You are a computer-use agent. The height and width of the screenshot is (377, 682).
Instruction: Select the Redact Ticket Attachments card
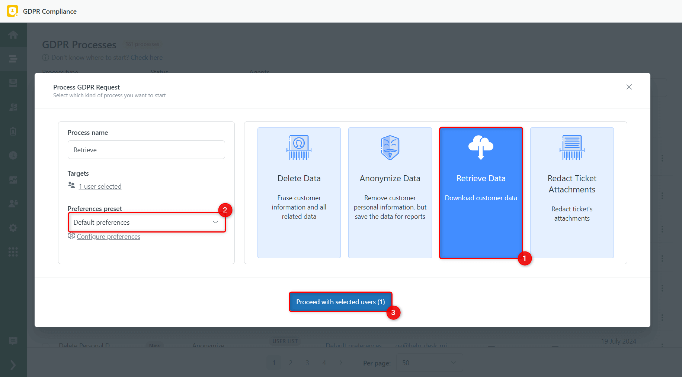coord(572,193)
